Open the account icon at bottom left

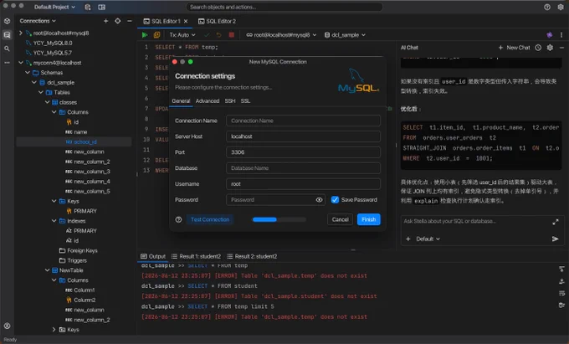[7, 326]
